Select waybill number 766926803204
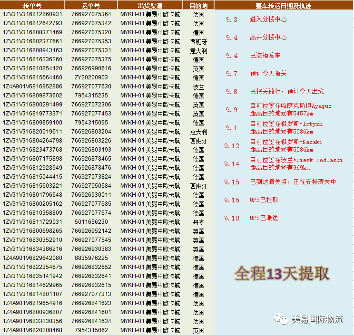Image resolution: width=354 pixels, height=335 pixels. point(91,132)
